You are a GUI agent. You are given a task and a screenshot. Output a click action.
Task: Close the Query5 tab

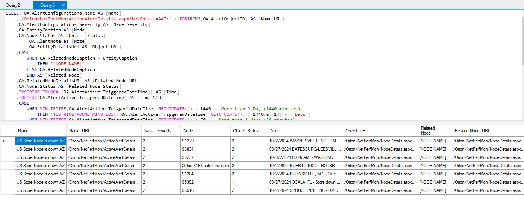click(63, 5)
